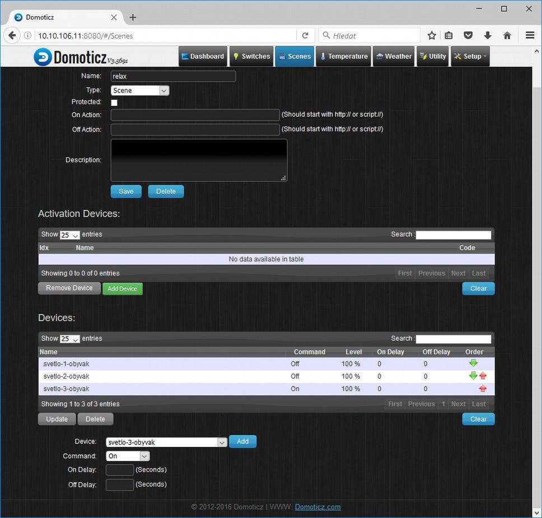The image size is (542, 518).
Task: Sort Devices table by Level column
Action: [x=354, y=352]
